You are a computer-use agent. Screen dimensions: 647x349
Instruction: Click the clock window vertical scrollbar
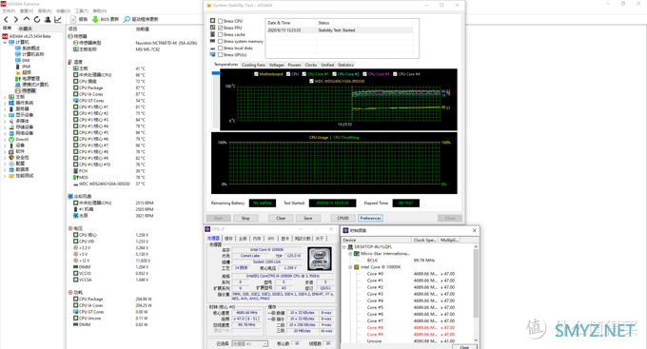tap(476, 284)
